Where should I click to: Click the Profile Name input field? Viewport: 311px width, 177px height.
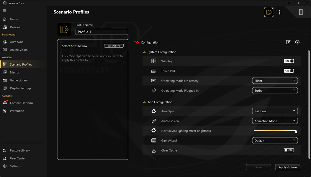(102, 32)
